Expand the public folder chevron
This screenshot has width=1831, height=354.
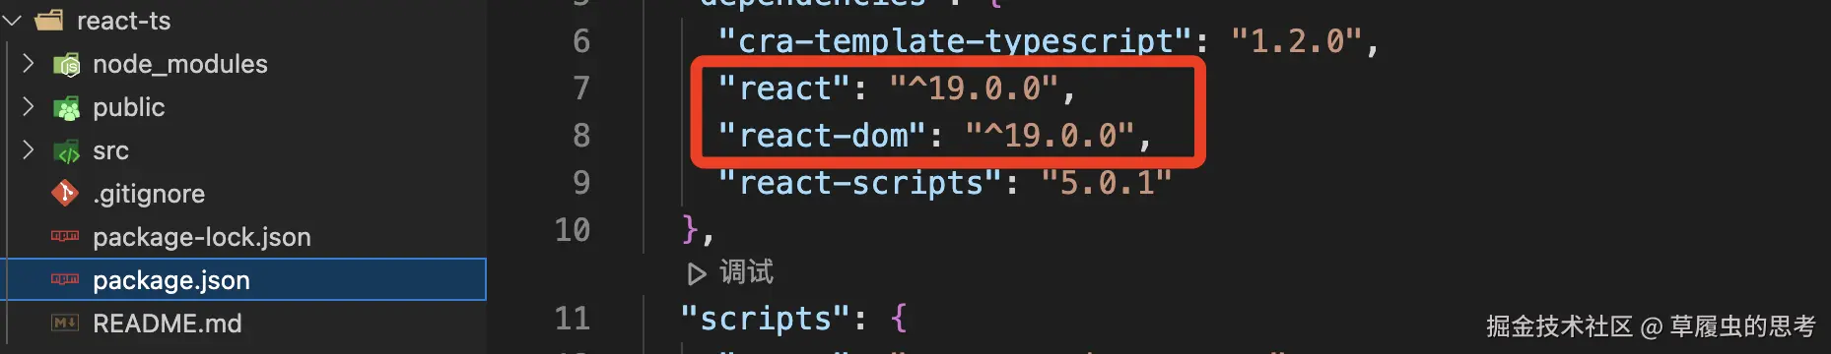tap(28, 107)
